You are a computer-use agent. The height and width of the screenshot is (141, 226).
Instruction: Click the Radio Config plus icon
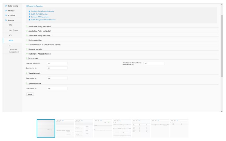(6, 6)
